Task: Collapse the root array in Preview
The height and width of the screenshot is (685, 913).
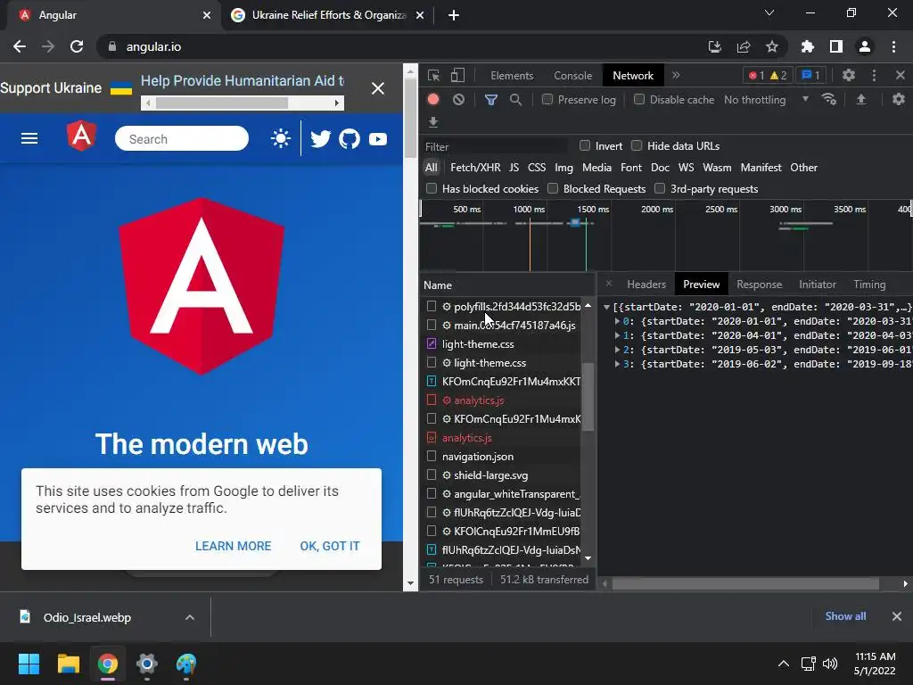Action: click(x=606, y=307)
